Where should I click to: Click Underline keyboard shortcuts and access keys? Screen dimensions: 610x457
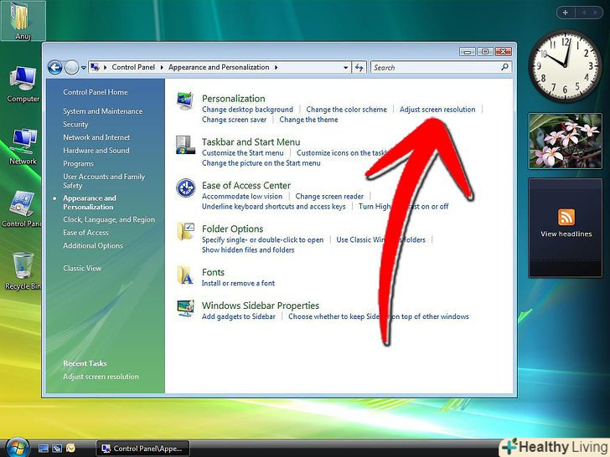pos(273,207)
